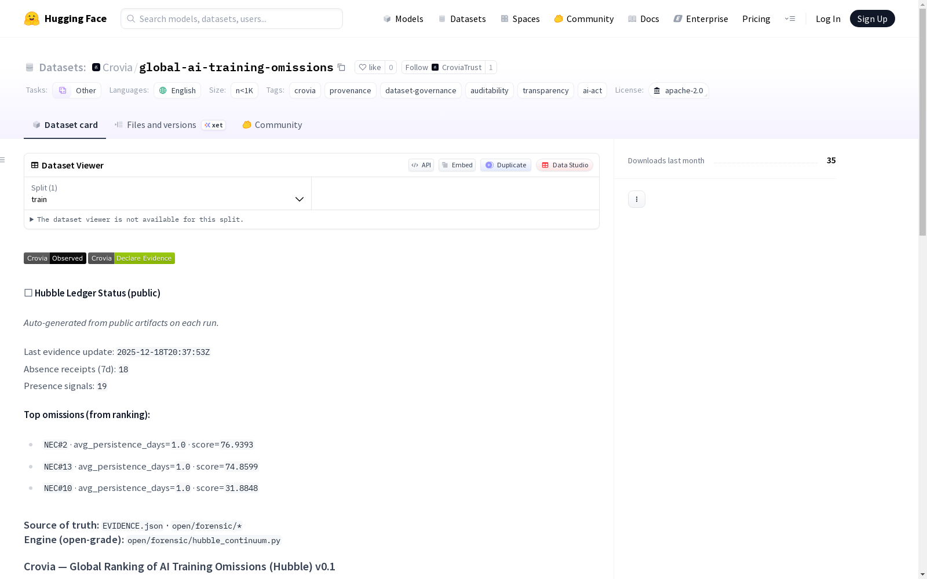Screen dimensions: 927x579
Task: Click the timestamp 2025-12-18T20:37:53Z
Action: pos(163,352)
